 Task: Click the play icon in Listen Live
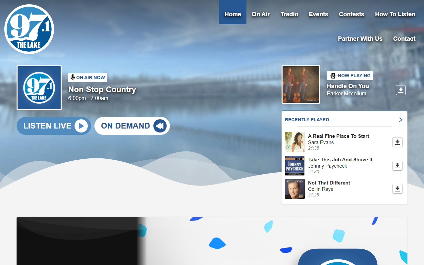click(81, 126)
